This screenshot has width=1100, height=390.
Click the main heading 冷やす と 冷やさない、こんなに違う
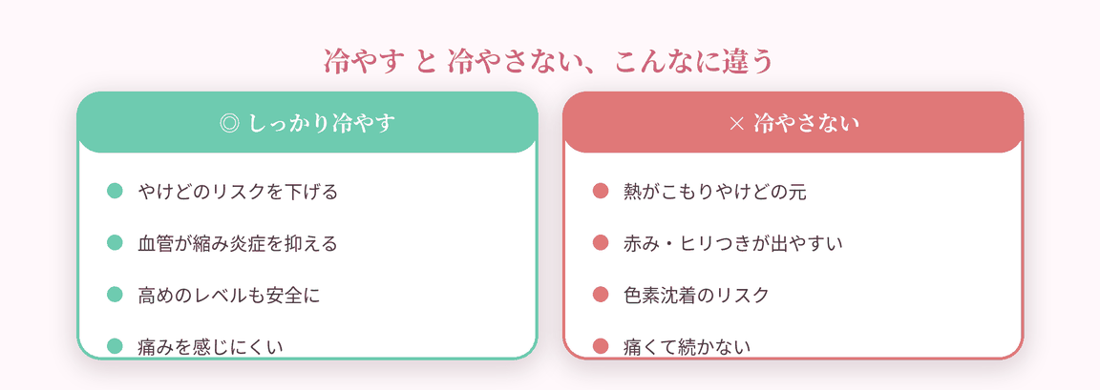(x=549, y=62)
